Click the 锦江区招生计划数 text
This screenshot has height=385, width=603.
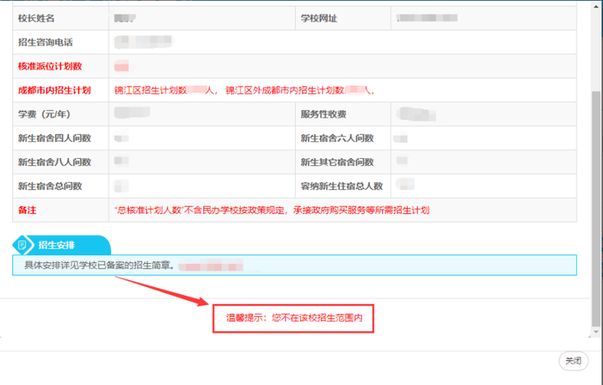(x=151, y=90)
